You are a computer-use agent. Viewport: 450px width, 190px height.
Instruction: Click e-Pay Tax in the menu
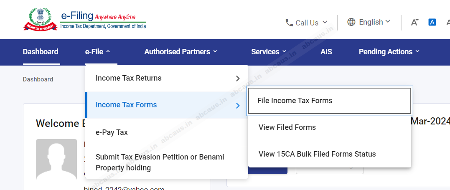point(112,132)
